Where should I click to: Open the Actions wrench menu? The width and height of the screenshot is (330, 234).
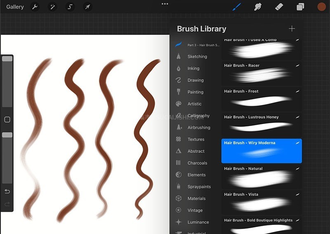tap(35, 7)
